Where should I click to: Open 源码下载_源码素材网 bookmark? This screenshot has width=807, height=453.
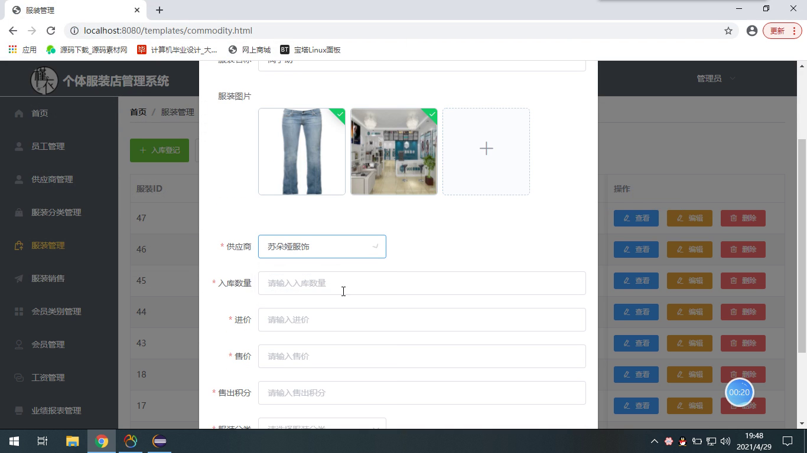pos(87,50)
